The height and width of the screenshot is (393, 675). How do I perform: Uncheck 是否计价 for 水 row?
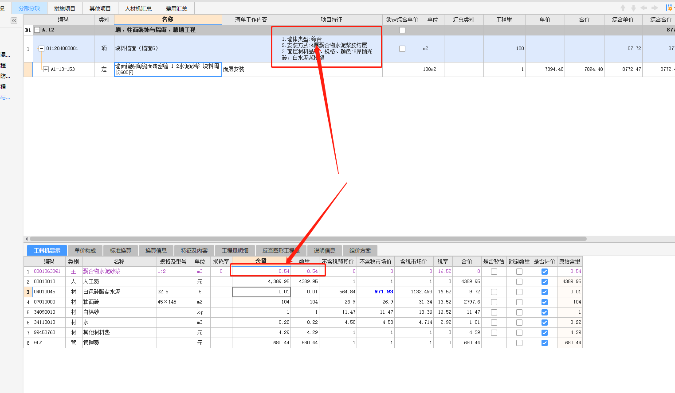point(545,323)
